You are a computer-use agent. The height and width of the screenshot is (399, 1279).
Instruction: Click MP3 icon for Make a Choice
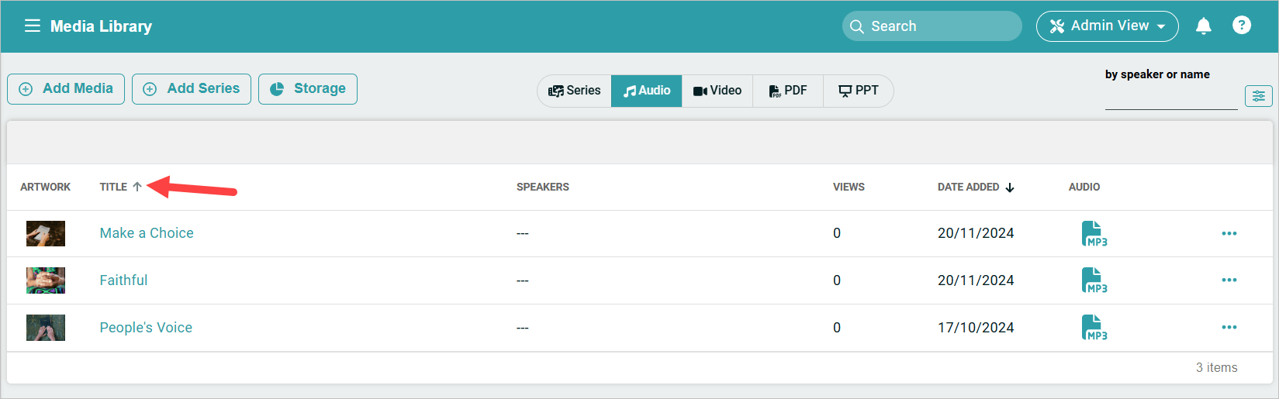coord(1094,233)
